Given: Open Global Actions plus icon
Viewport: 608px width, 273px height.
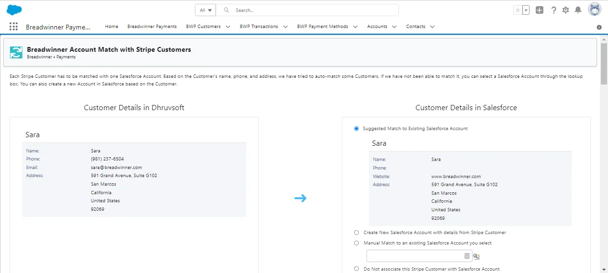Looking at the screenshot, I should (x=540, y=10).
